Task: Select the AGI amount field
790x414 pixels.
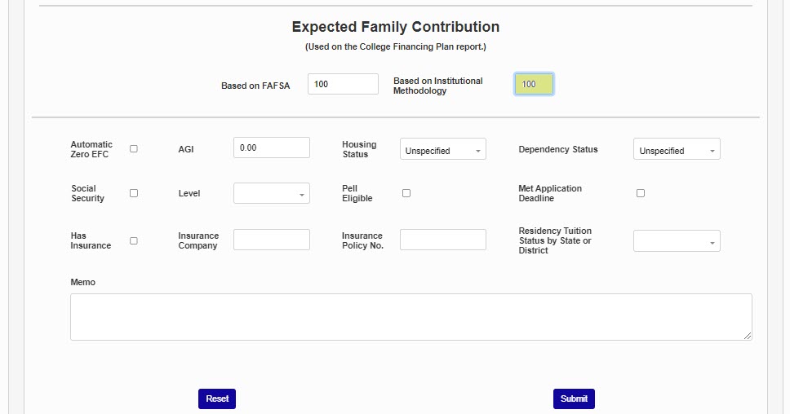Action: (x=271, y=148)
